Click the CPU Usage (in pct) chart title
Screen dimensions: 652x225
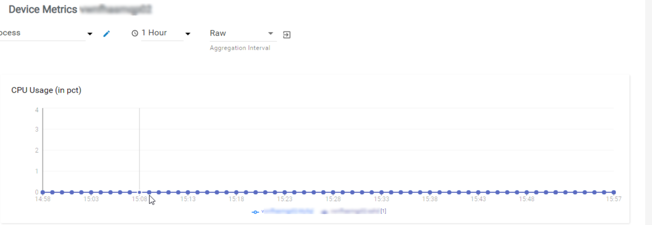coord(46,90)
